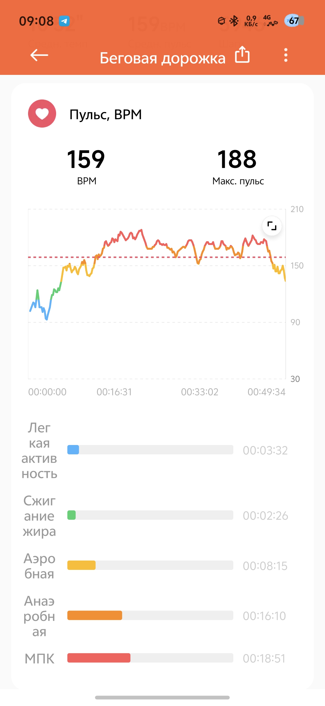
Task: Share the treadmill workout
Action: pos(242,55)
